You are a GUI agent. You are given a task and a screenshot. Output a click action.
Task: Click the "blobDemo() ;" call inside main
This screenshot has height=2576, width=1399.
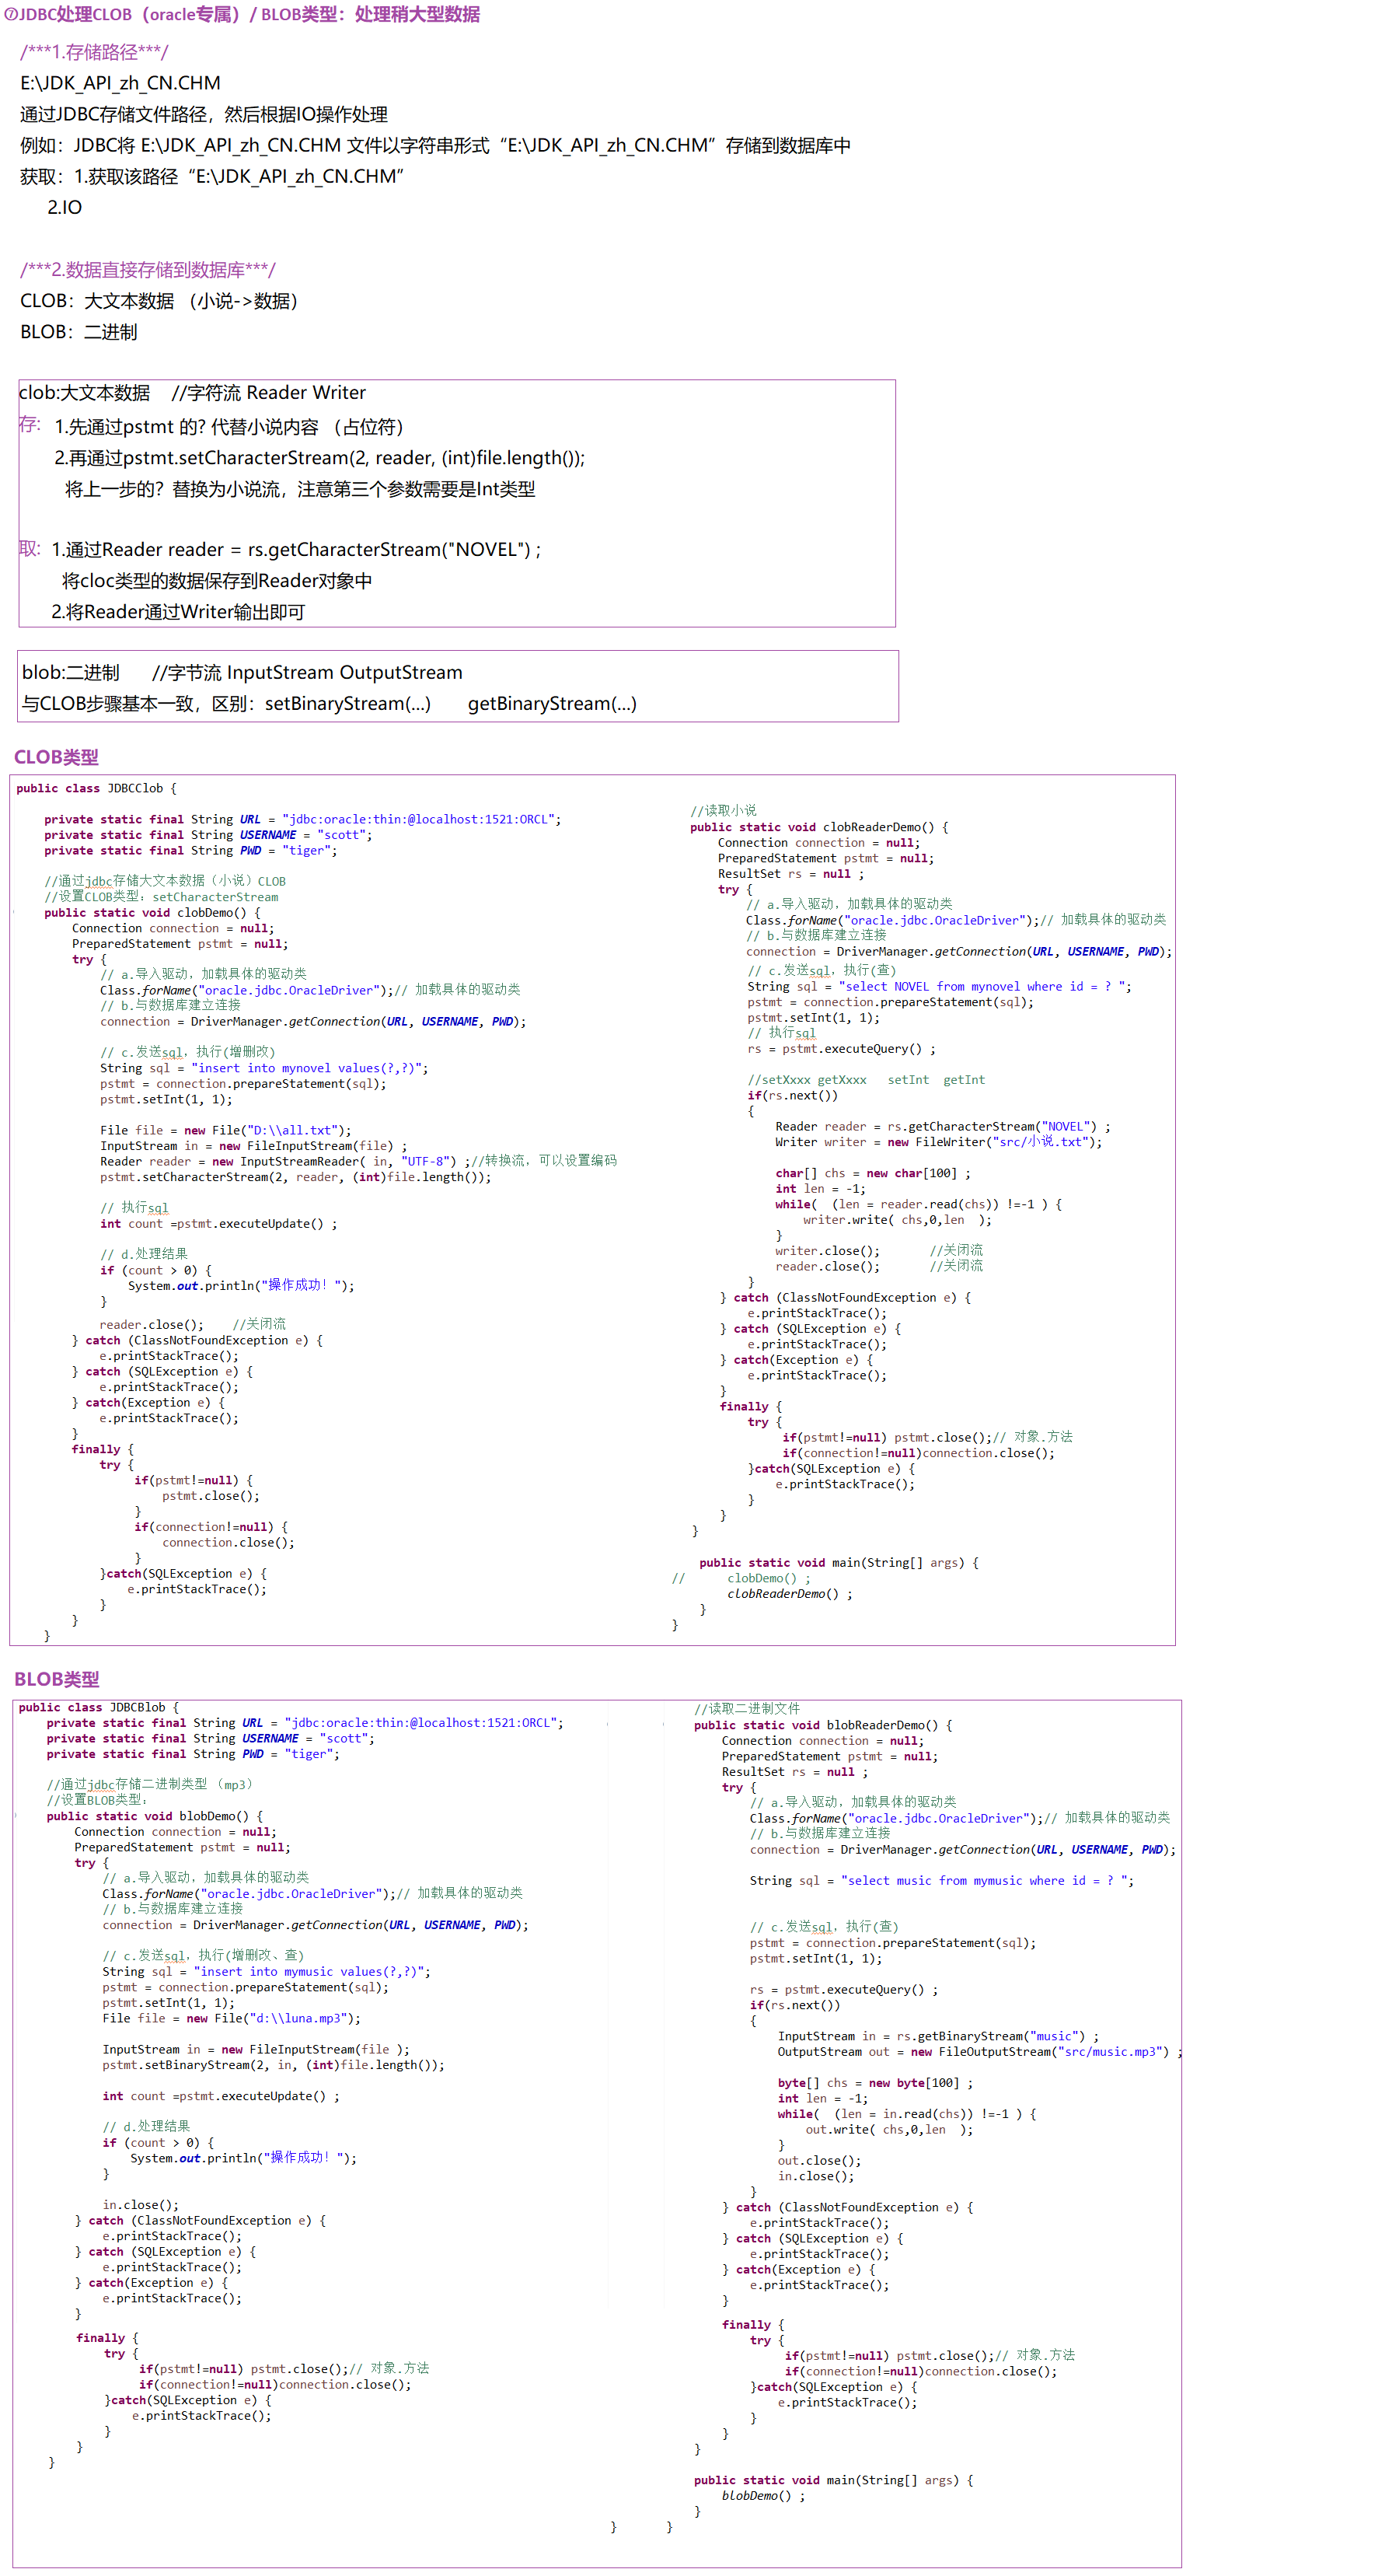point(762,2495)
